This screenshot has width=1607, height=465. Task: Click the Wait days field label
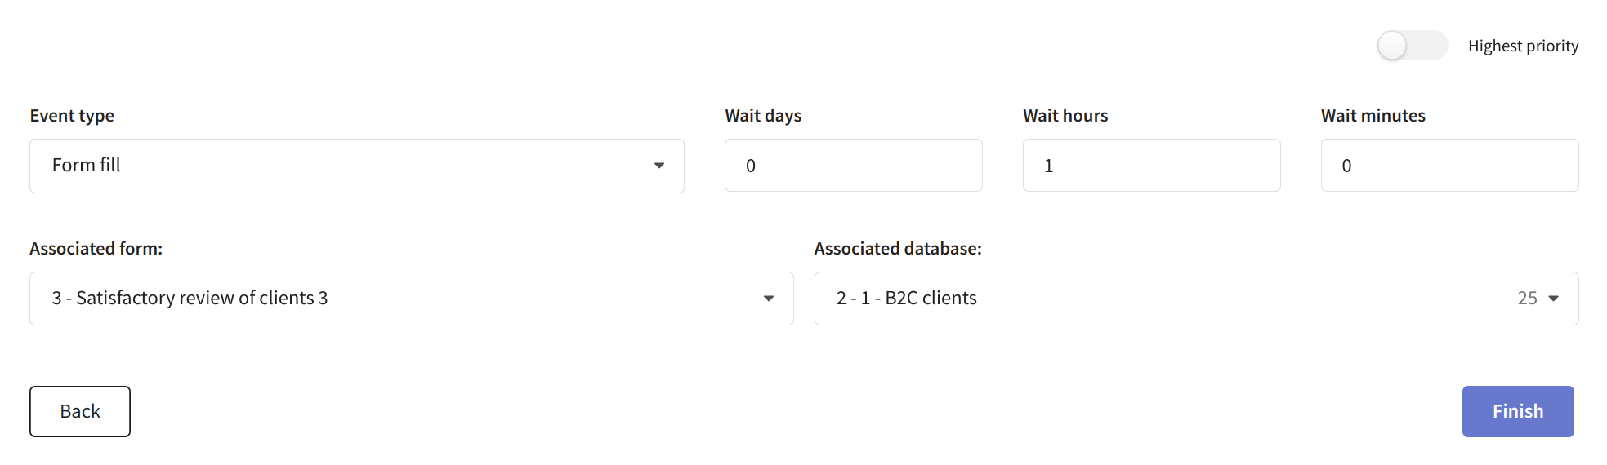pos(763,116)
